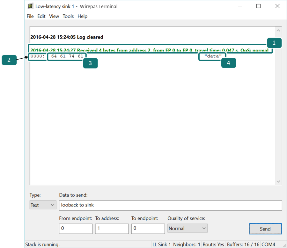Click the LL Sink 1 status indicator

(161, 244)
